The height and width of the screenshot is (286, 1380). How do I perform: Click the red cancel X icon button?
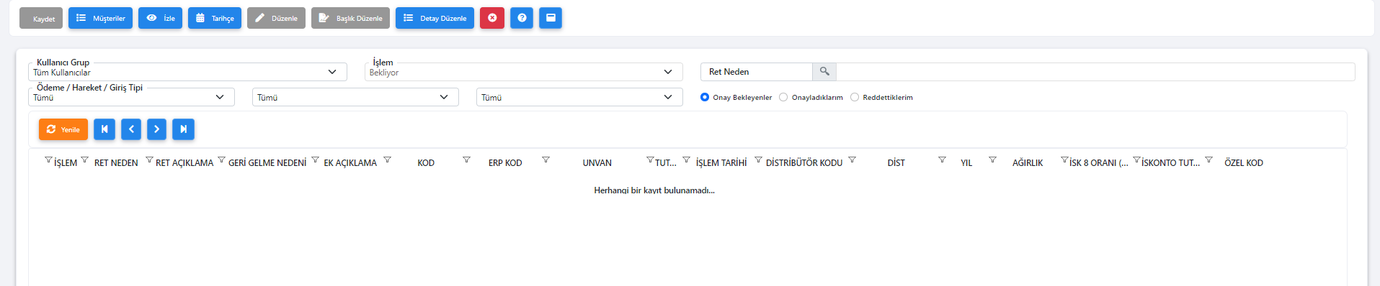(492, 18)
